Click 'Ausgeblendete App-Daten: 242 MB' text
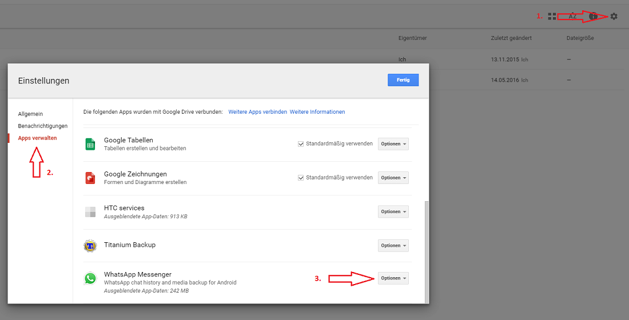 click(x=146, y=291)
